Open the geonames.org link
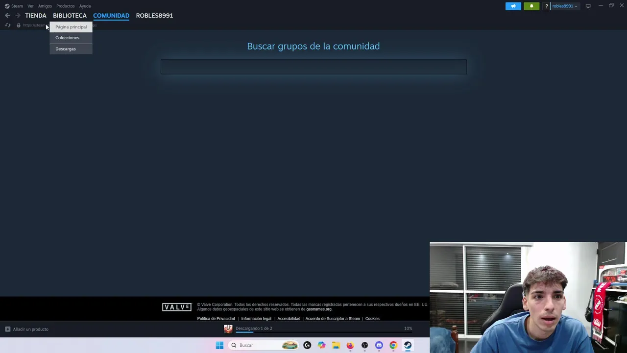 [x=319, y=309]
